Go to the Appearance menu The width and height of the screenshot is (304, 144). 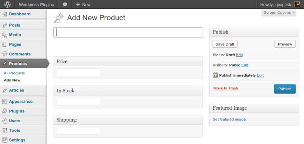pyautogui.click(x=21, y=102)
